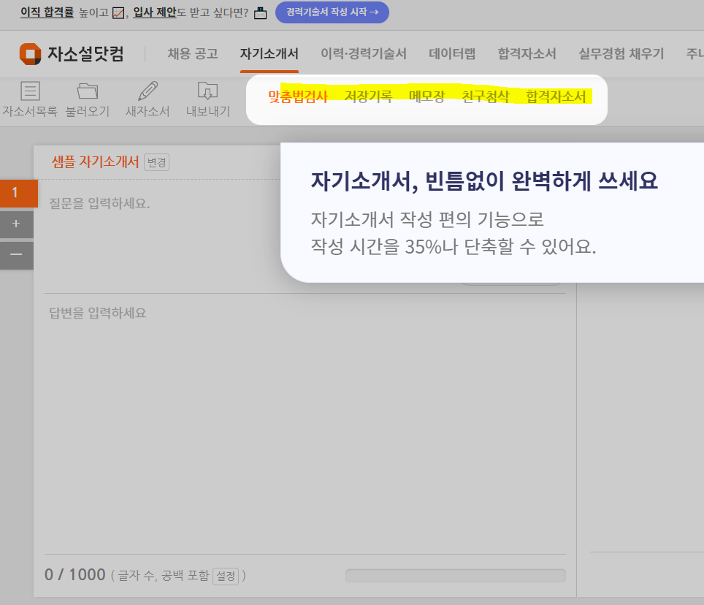Open 이력·경력기술서 menu
Viewport: 704px width, 605px height.
point(364,54)
